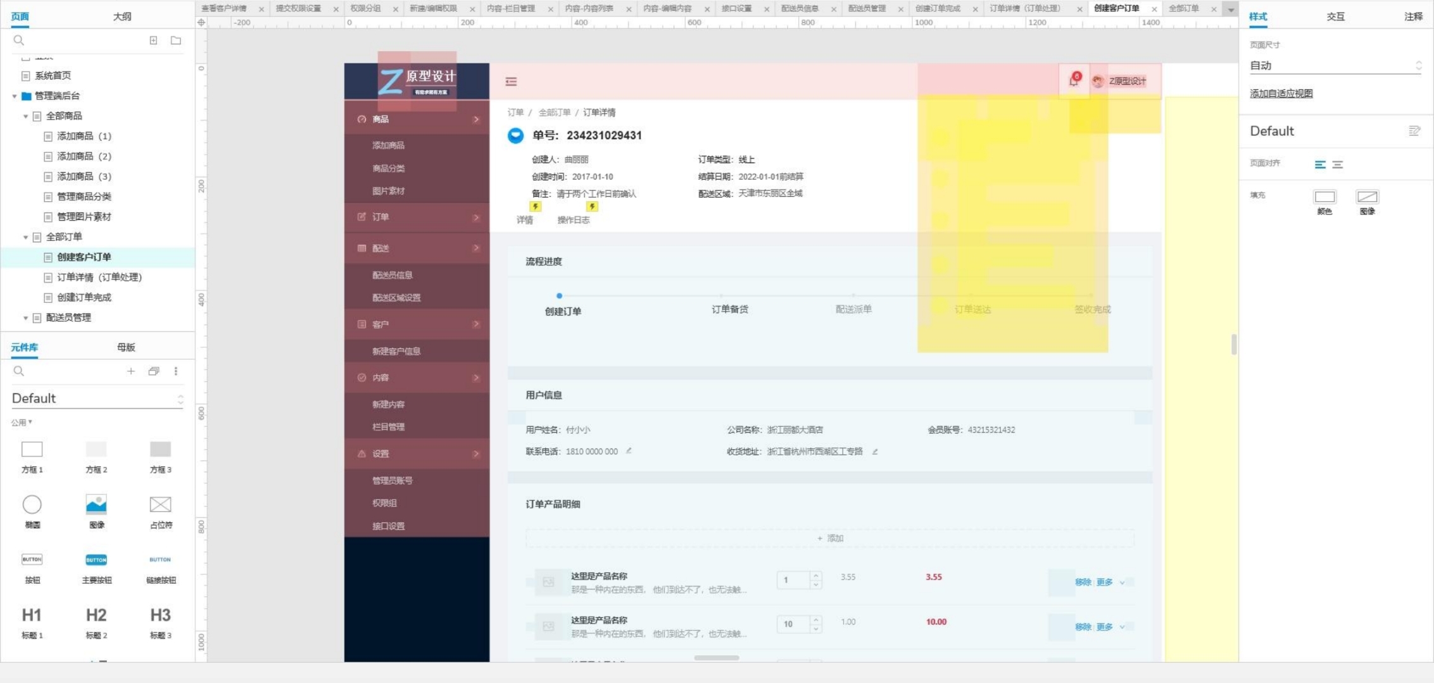
Task: Open the 页面尺寸 自动 dropdown
Action: click(x=1336, y=66)
